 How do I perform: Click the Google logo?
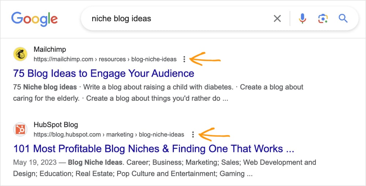(x=34, y=19)
